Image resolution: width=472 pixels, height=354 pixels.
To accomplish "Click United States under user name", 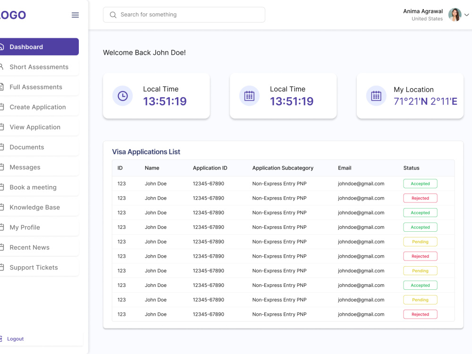I will (427, 19).
